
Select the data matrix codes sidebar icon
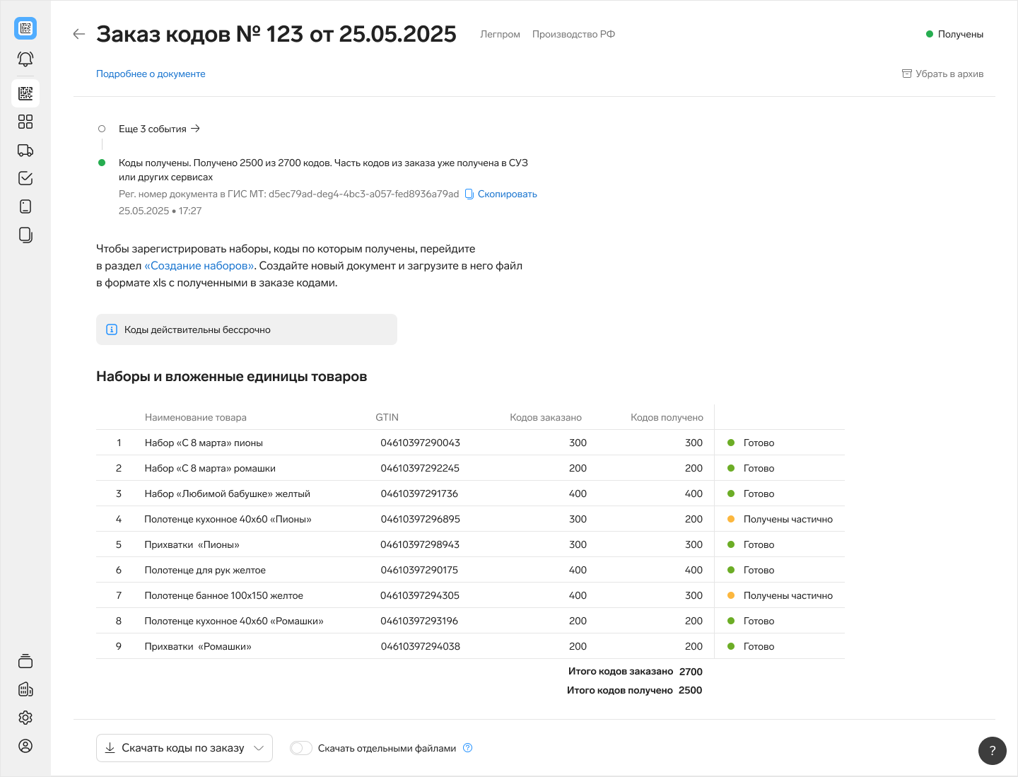pos(25,93)
